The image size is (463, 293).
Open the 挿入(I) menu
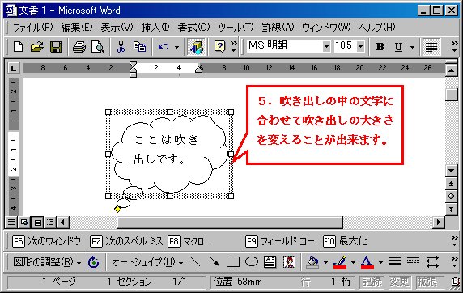(155, 28)
